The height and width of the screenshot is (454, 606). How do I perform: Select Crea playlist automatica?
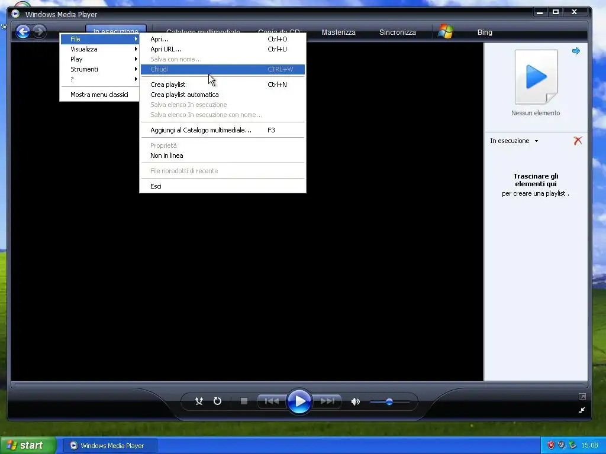223,95
